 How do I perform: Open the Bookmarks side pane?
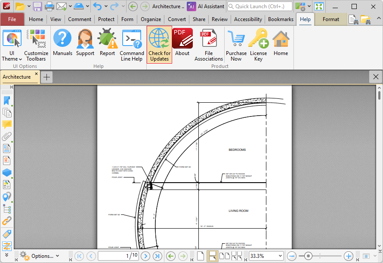tap(7, 101)
